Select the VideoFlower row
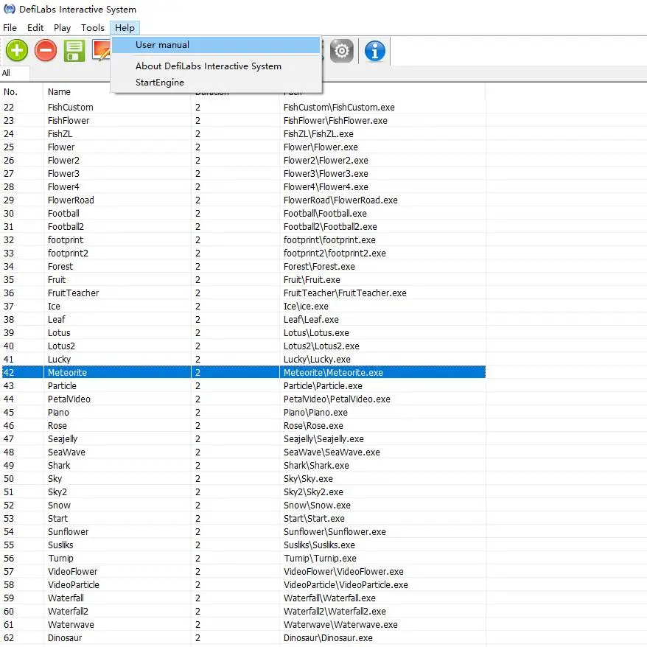The height and width of the screenshot is (647, 647). pos(243,572)
